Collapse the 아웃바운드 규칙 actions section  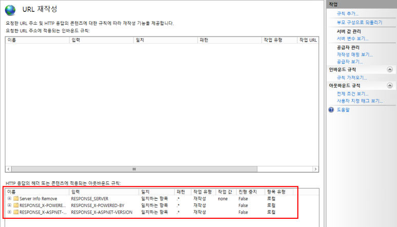(390, 86)
